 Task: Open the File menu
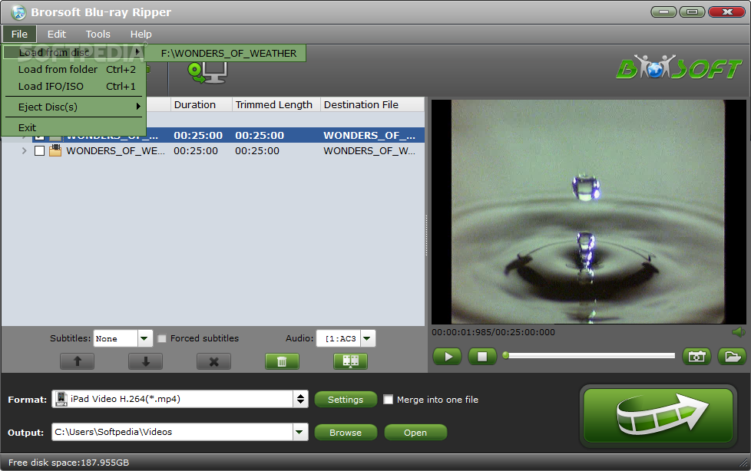click(x=20, y=34)
